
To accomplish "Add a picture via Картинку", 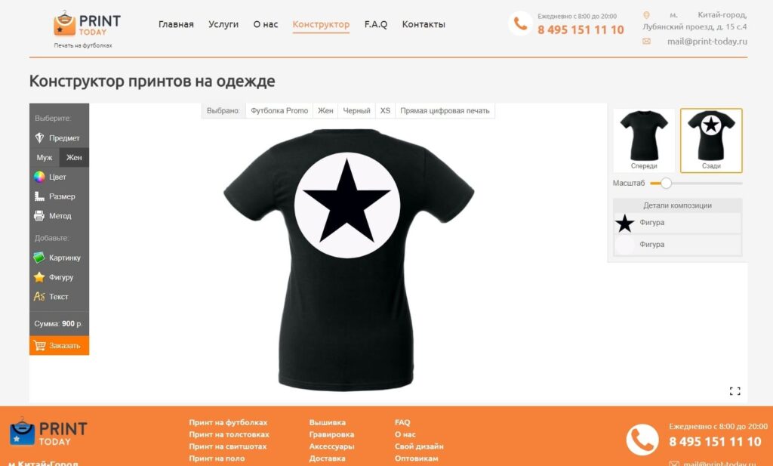I will coord(59,258).
